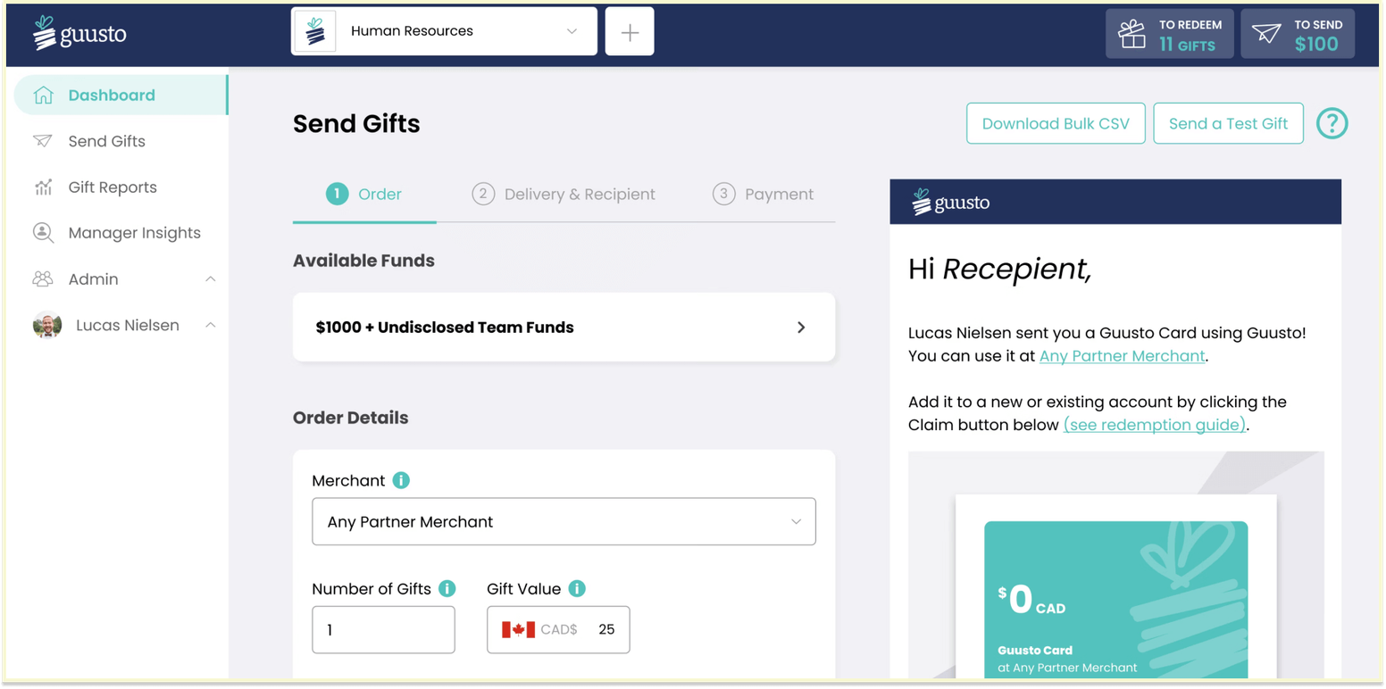
Task: Go to Delivery & Recipient step
Action: pos(564,195)
